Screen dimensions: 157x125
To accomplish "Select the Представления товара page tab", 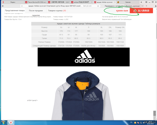I will (x=15, y=11).
